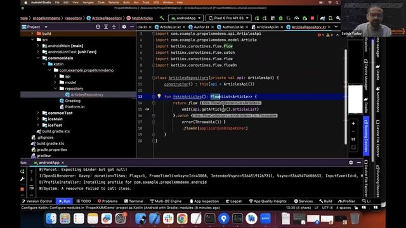Show hidden editor tabs with chevron

[x=336, y=27]
